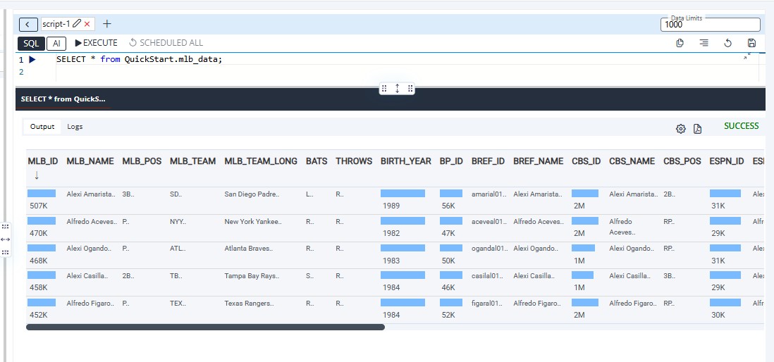Image resolution: width=774 pixels, height=362 pixels.
Task: Click the SCHEDULED ALL button
Action: point(166,43)
